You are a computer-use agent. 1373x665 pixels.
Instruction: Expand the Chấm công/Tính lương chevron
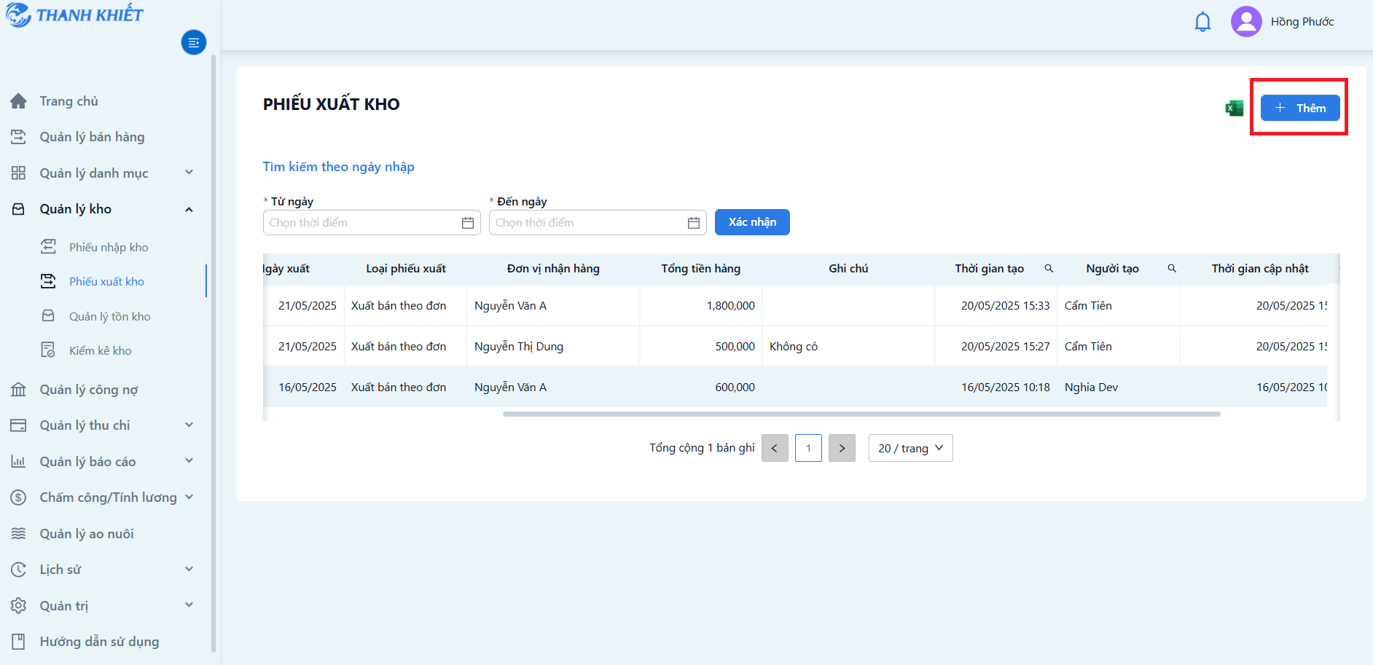pos(189,497)
